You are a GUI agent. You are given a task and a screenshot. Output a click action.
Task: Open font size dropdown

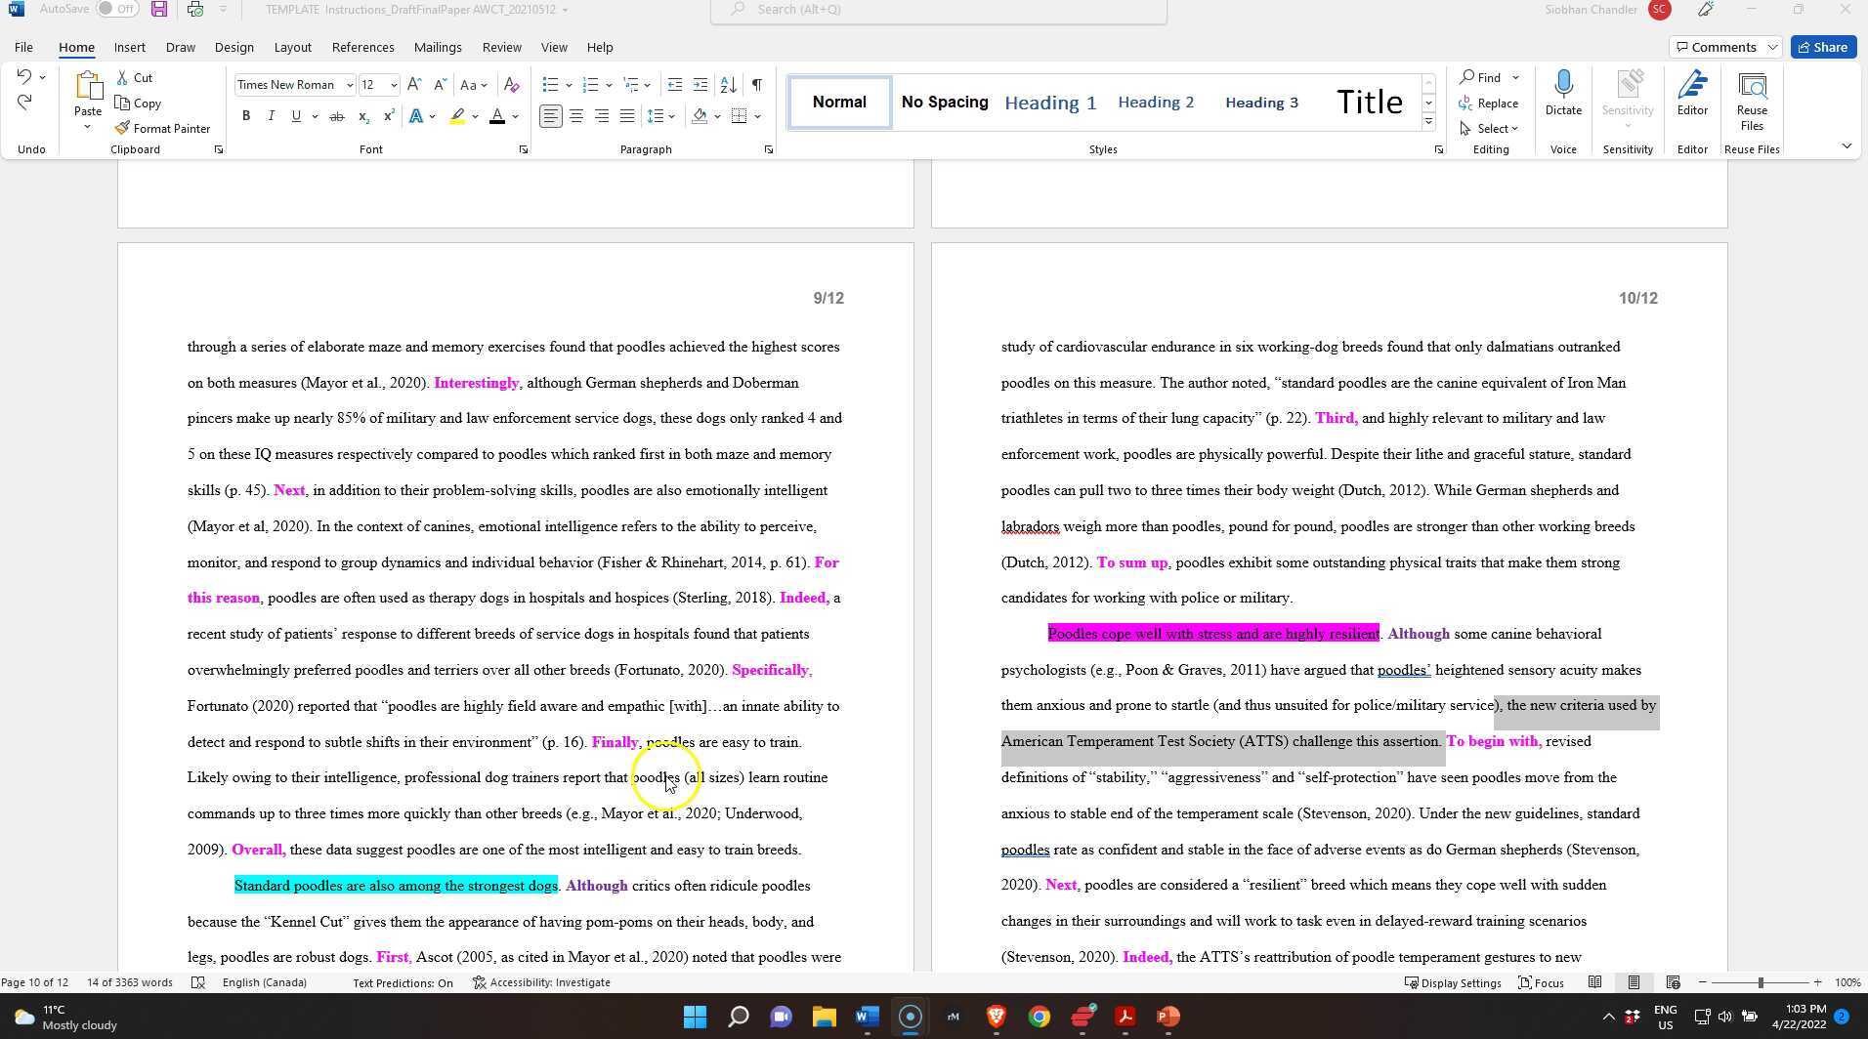pyautogui.click(x=394, y=85)
